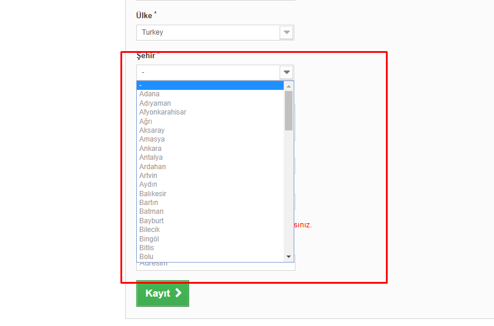This screenshot has height=326, width=494.
Task: Click the list scroll up arrow
Action: tap(288, 86)
